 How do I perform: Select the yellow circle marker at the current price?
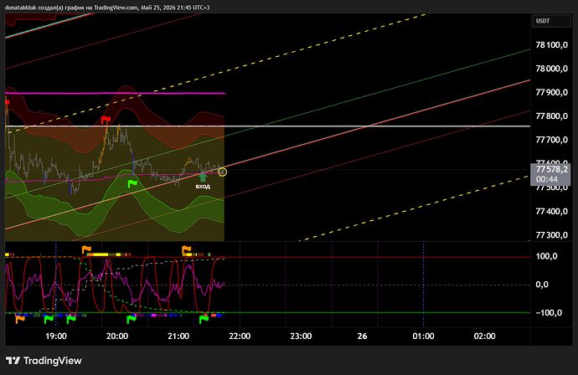pyautogui.click(x=222, y=172)
